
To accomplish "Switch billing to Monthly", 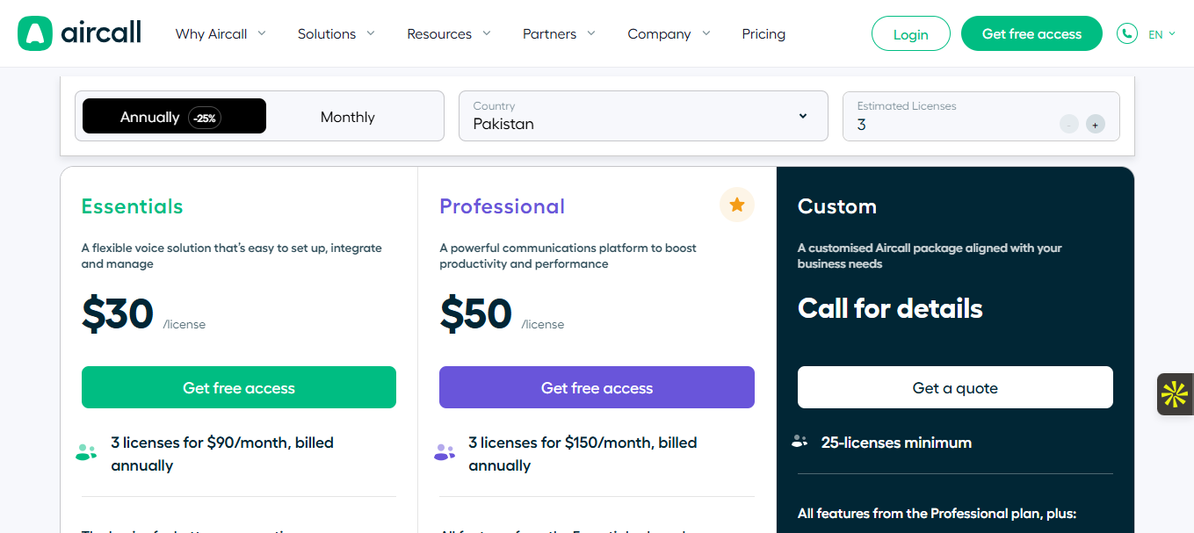I will [347, 117].
